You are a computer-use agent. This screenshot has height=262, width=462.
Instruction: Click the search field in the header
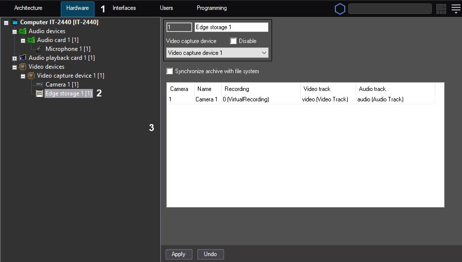click(390, 9)
